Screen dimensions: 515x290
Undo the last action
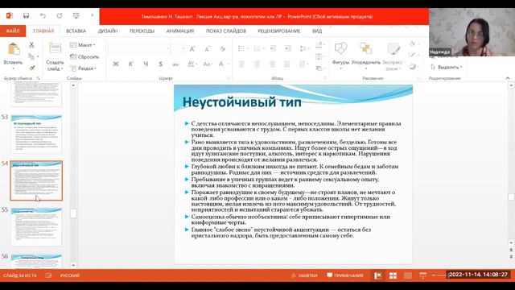(43, 16)
